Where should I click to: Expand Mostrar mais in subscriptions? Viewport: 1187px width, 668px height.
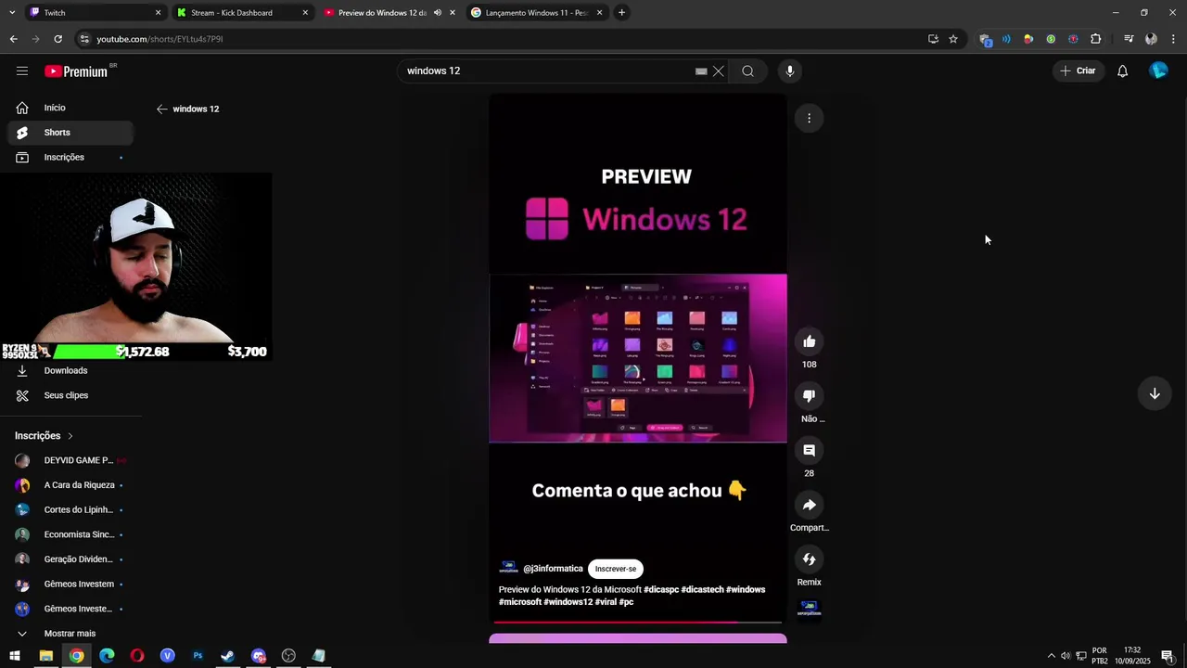(70, 634)
